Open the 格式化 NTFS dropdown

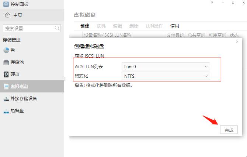pyautogui.click(x=166, y=76)
